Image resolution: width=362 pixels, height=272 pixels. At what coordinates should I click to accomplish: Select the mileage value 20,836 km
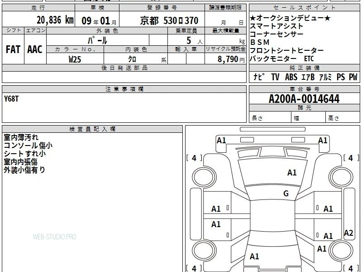coord(55,20)
